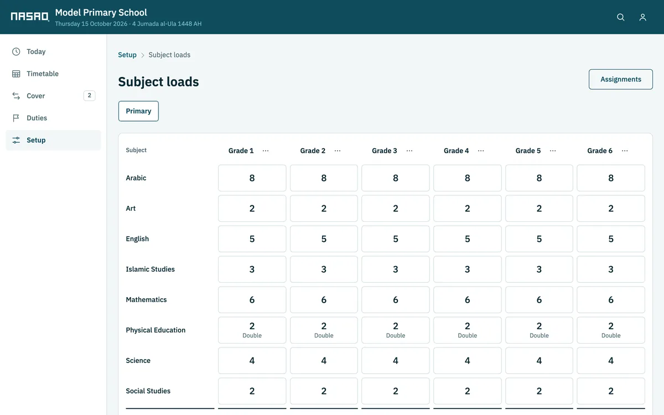Image resolution: width=664 pixels, height=415 pixels.
Task: Click the Assignments button
Action: [x=621, y=79]
